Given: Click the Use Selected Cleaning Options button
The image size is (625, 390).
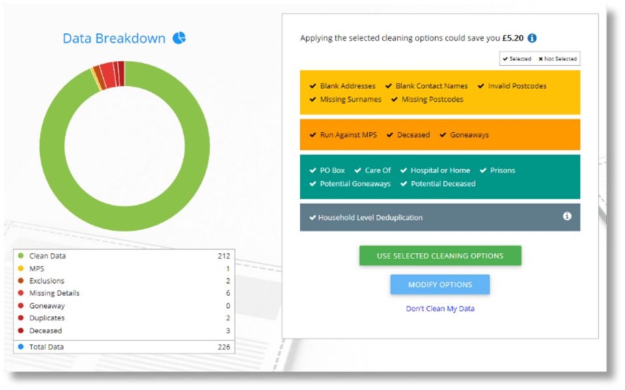Looking at the screenshot, I should [440, 256].
